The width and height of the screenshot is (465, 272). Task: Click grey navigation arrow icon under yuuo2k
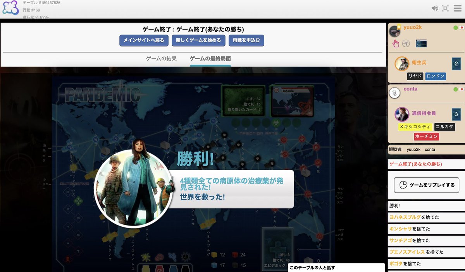click(x=406, y=43)
